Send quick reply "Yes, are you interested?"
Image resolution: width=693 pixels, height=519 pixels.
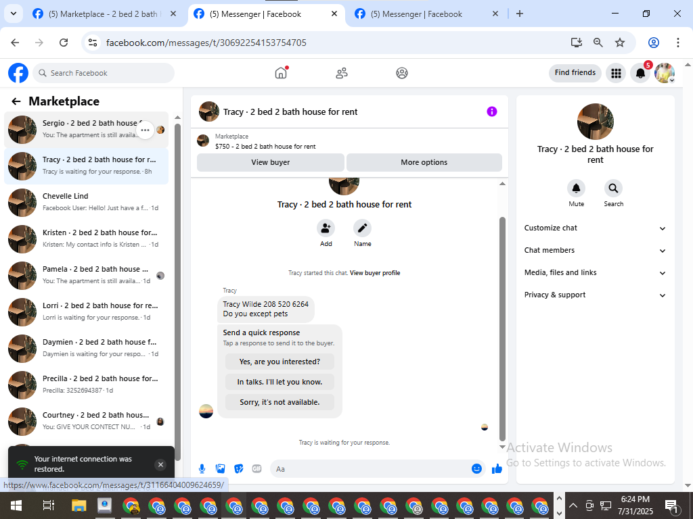pyautogui.click(x=280, y=362)
